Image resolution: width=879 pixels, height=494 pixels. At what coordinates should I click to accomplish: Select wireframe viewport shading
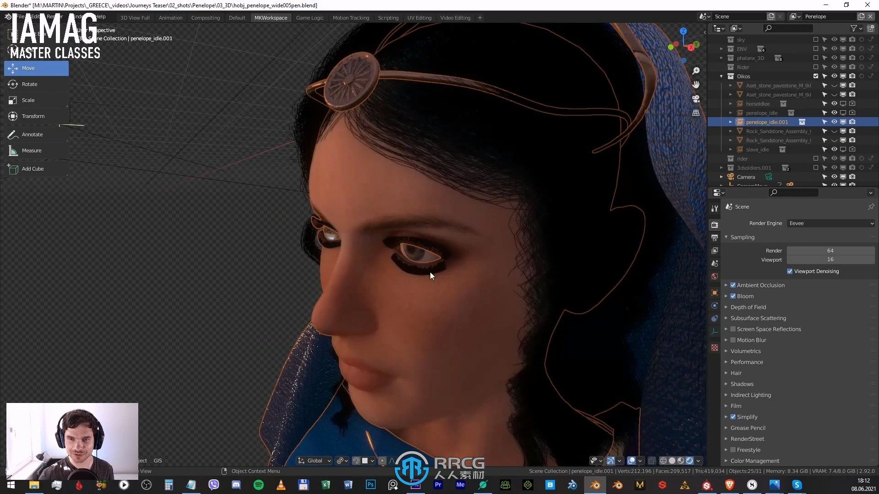click(x=663, y=461)
